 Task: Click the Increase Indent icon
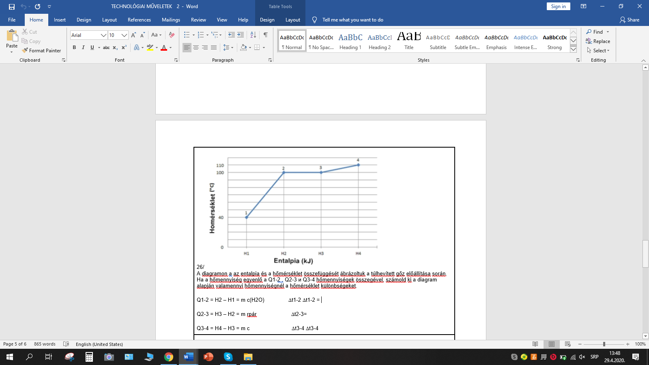(x=241, y=35)
